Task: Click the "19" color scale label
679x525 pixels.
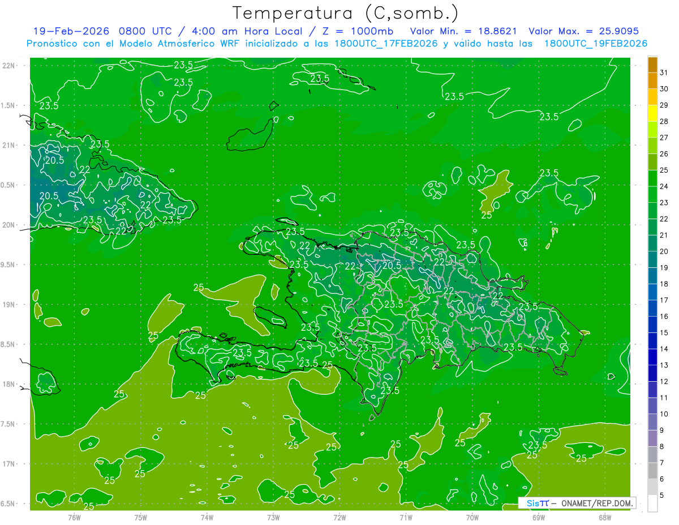Action: pyautogui.click(x=664, y=267)
